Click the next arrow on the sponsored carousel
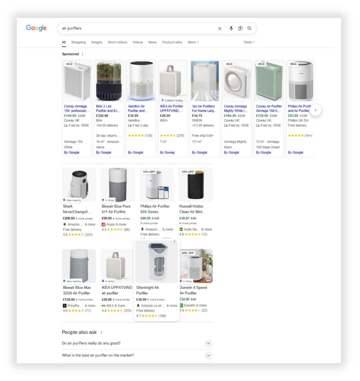Screen dimensions: 360x381 point(316,110)
